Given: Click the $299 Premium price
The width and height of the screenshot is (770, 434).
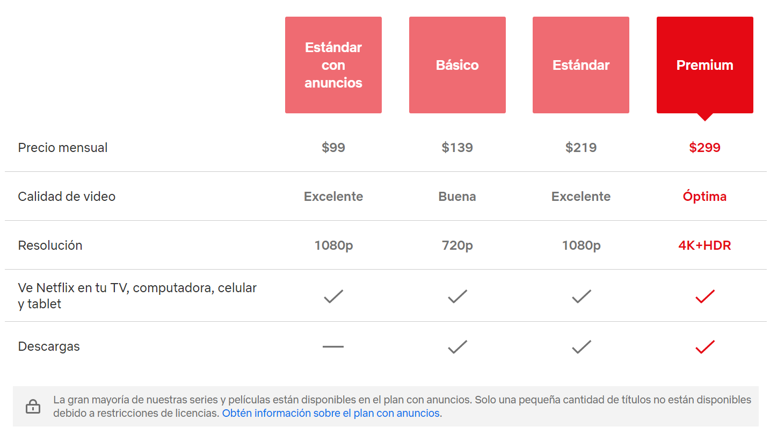Looking at the screenshot, I should (704, 147).
